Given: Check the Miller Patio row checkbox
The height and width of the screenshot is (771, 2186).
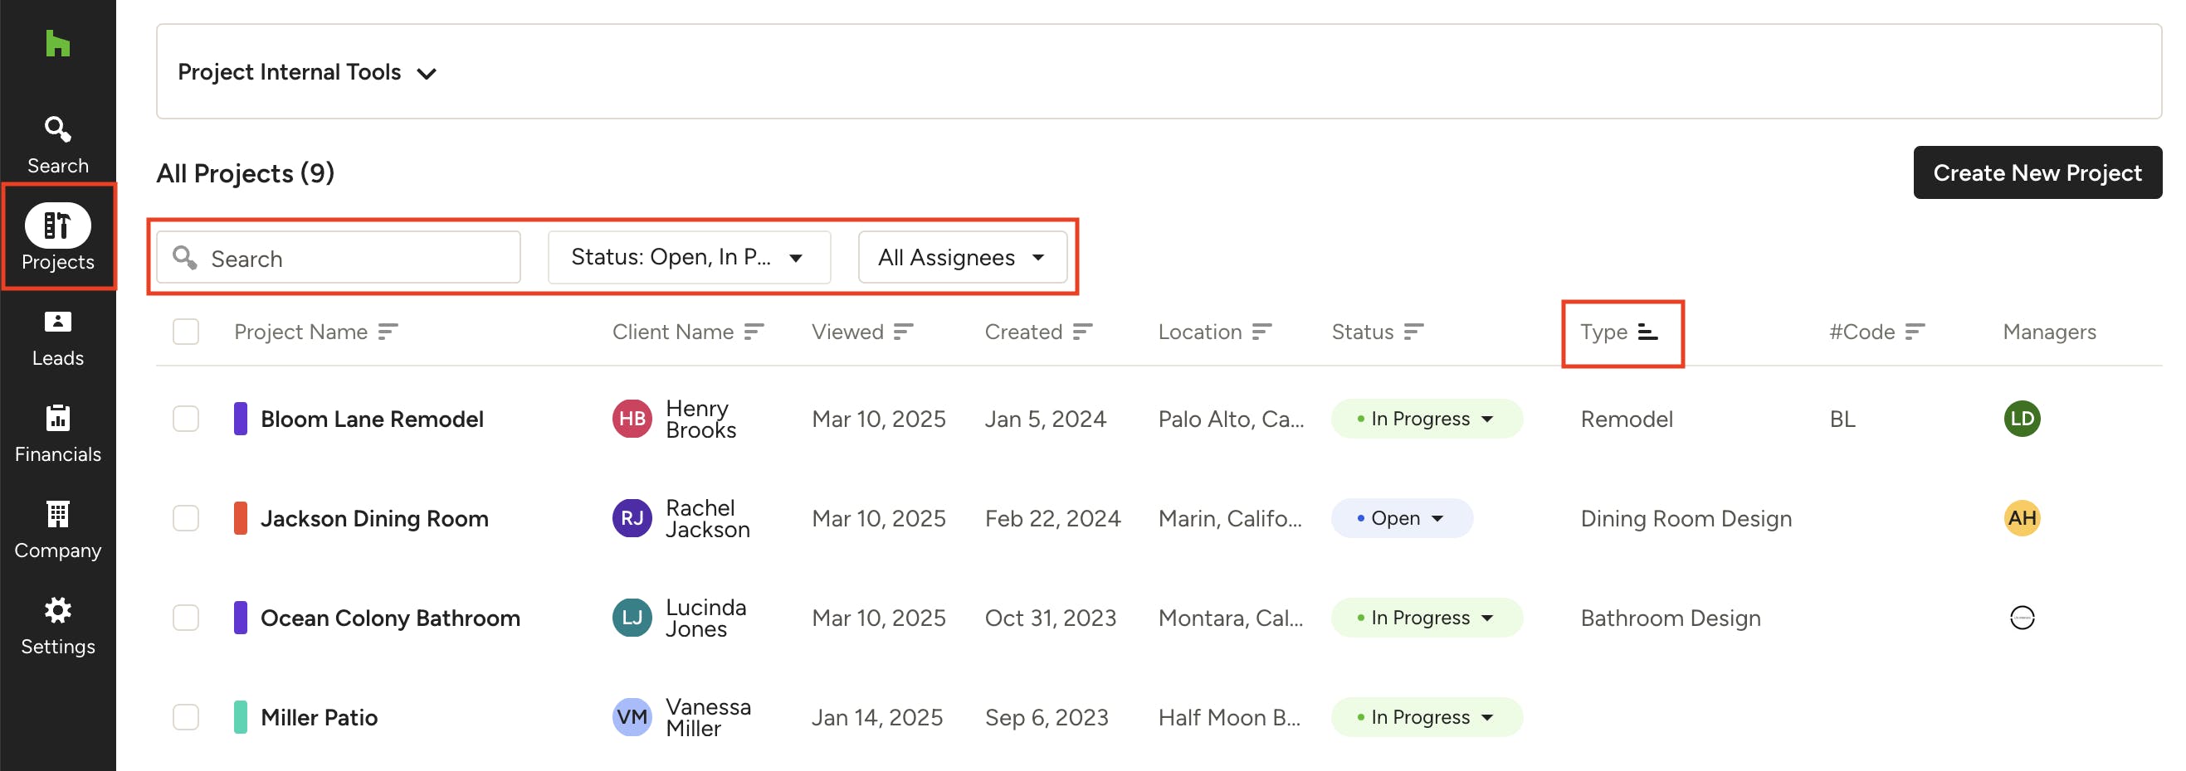Looking at the screenshot, I should click(x=186, y=717).
